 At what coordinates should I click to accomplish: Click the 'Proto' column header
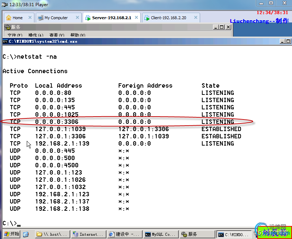[18, 85]
